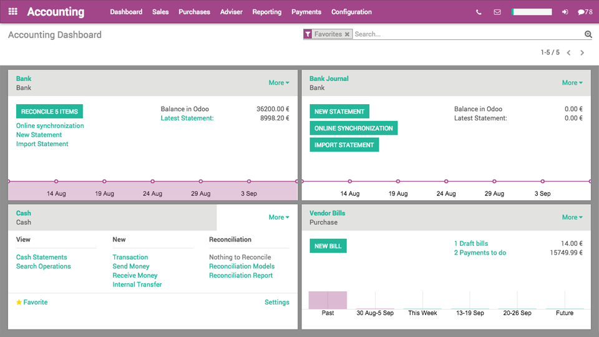Click the New Bill button

[328, 246]
